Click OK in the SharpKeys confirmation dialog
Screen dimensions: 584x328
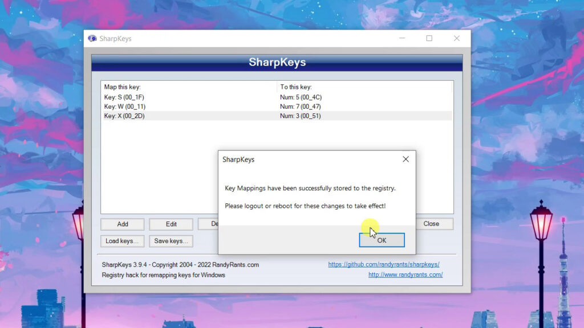pos(382,240)
